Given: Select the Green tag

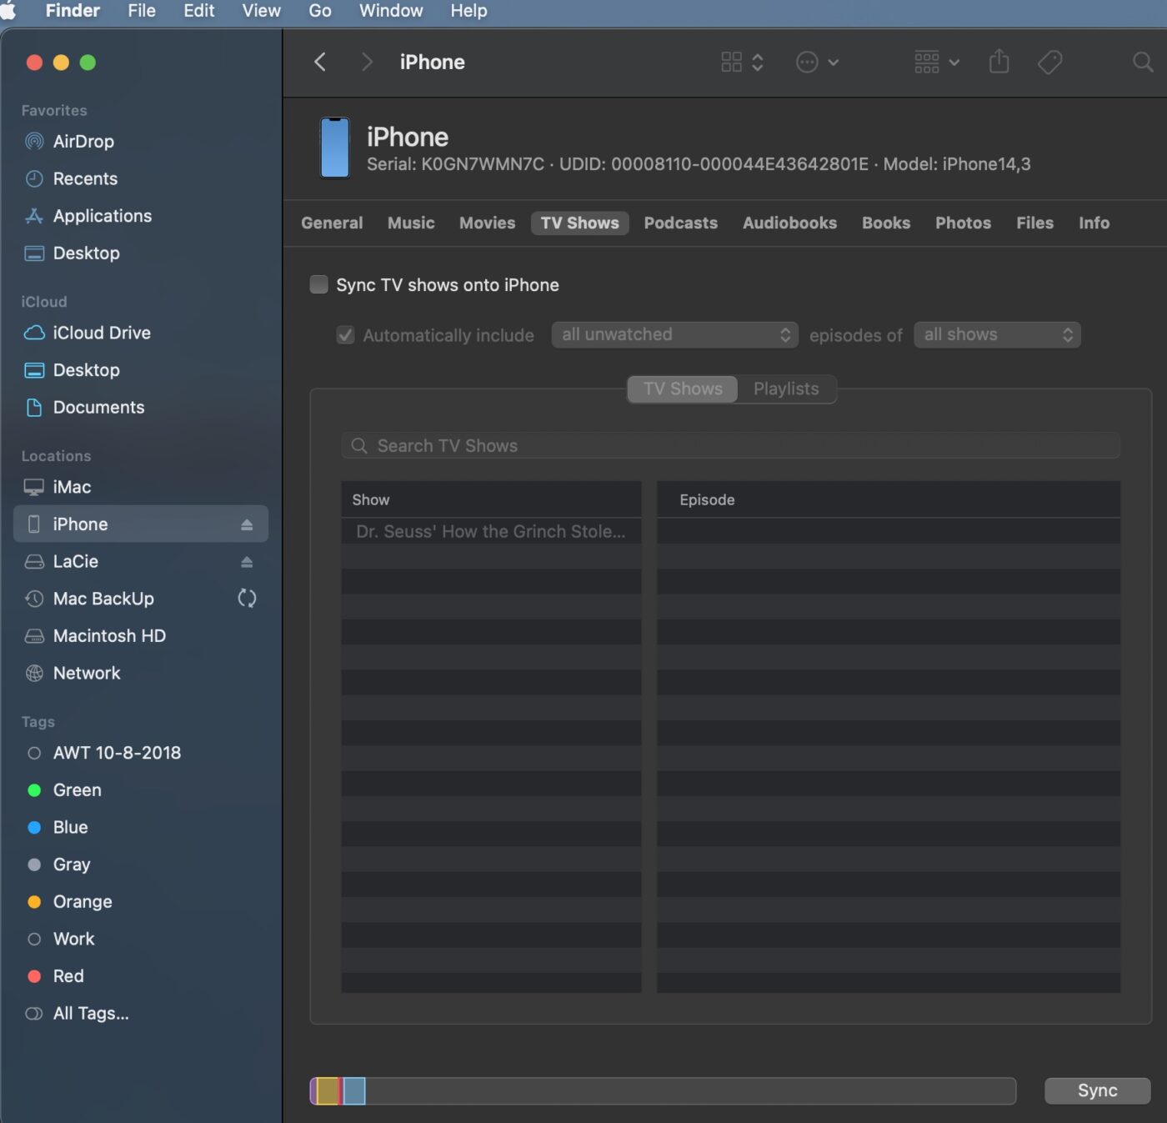Looking at the screenshot, I should click(77, 790).
